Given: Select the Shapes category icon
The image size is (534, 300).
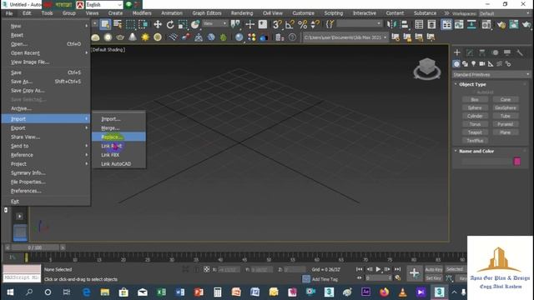Looking at the screenshot, I should [465, 63].
